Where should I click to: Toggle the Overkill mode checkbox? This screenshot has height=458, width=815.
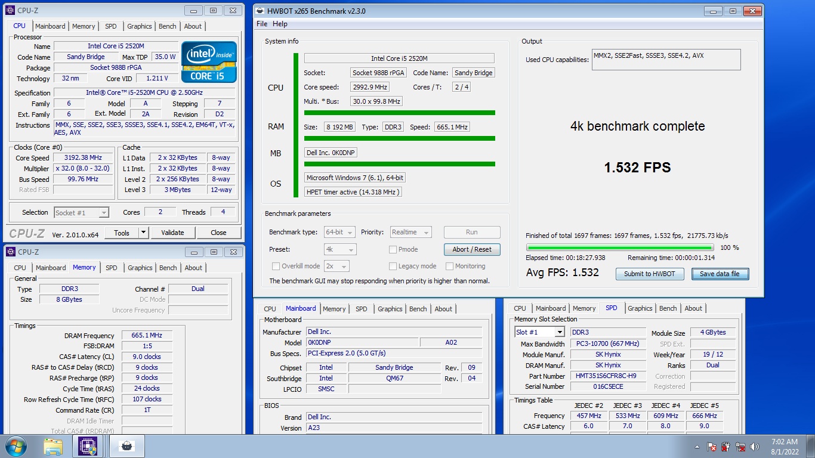point(276,266)
